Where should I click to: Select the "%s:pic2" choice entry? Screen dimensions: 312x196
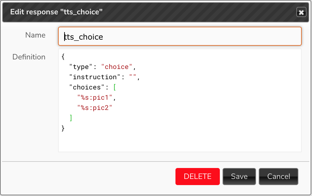pos(95,108)
